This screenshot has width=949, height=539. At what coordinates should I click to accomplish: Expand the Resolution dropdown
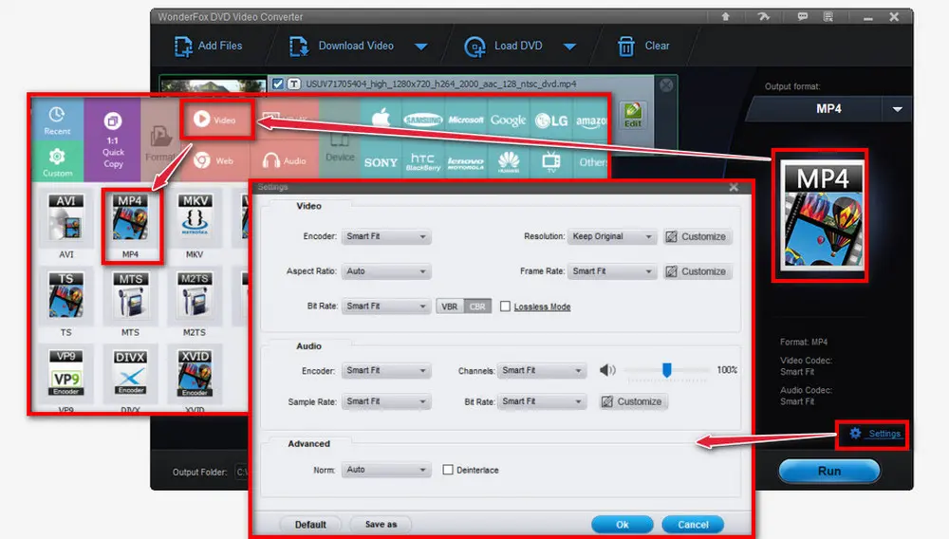pos(613,236)
